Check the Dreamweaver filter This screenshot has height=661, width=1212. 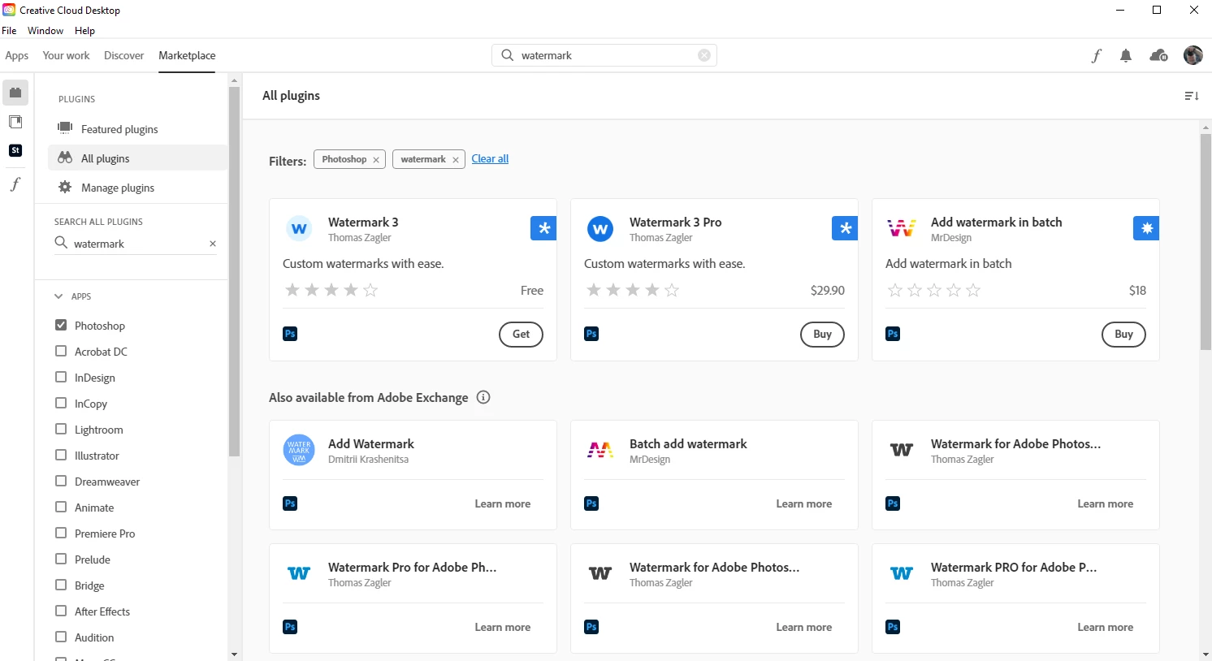pyautogui.click(x=61, y=481)
